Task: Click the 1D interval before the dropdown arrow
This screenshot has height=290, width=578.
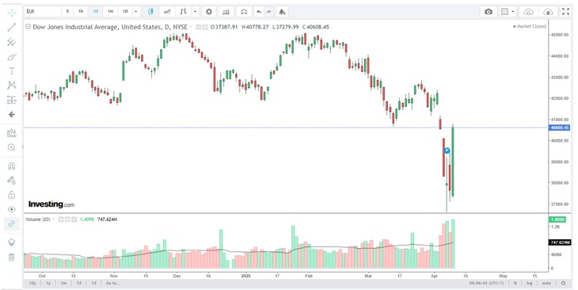Action: 125,11
